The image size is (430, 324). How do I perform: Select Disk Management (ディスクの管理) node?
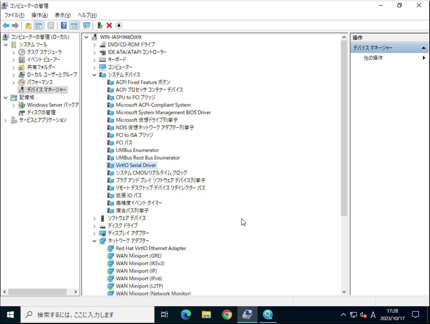click(x=41, y=112)
